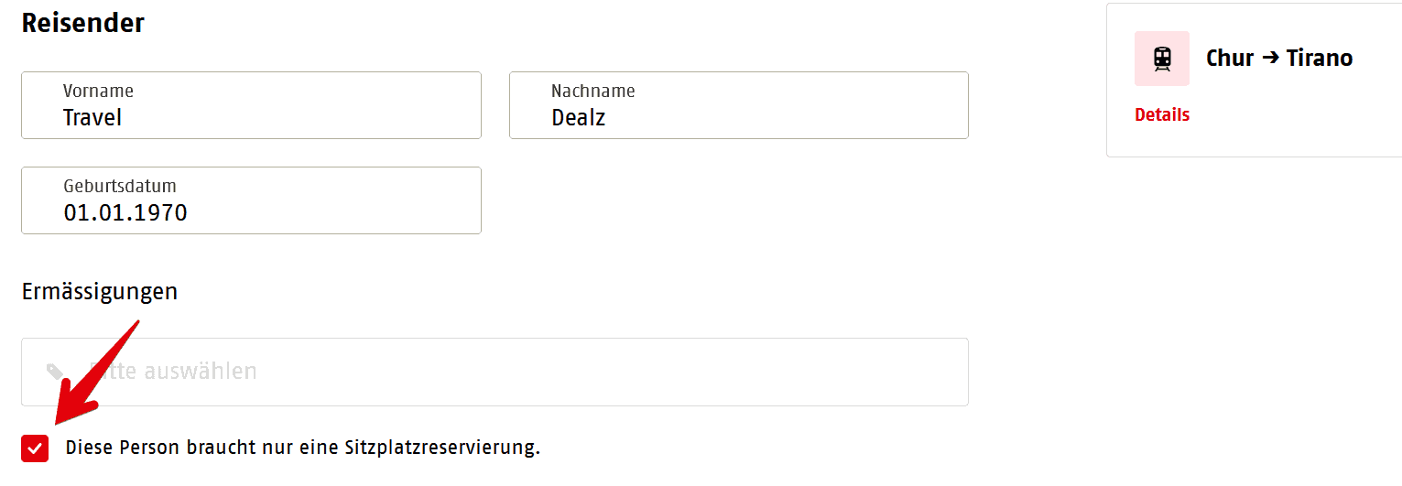Click the surname value 'Dealz'
Image resolution: width=1402 pixels, height=486 pixels.
(x=578, y=118)
